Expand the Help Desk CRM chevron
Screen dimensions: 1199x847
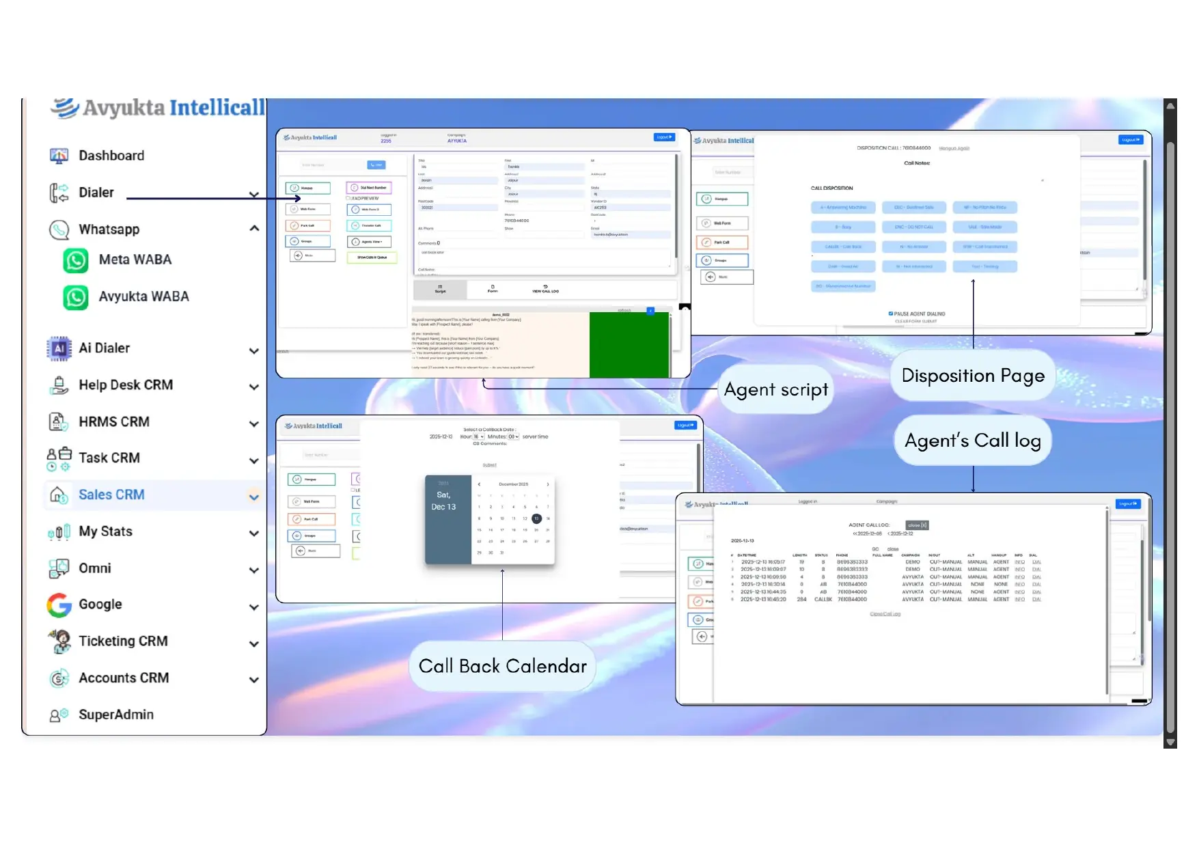click(x=254, y=387)
